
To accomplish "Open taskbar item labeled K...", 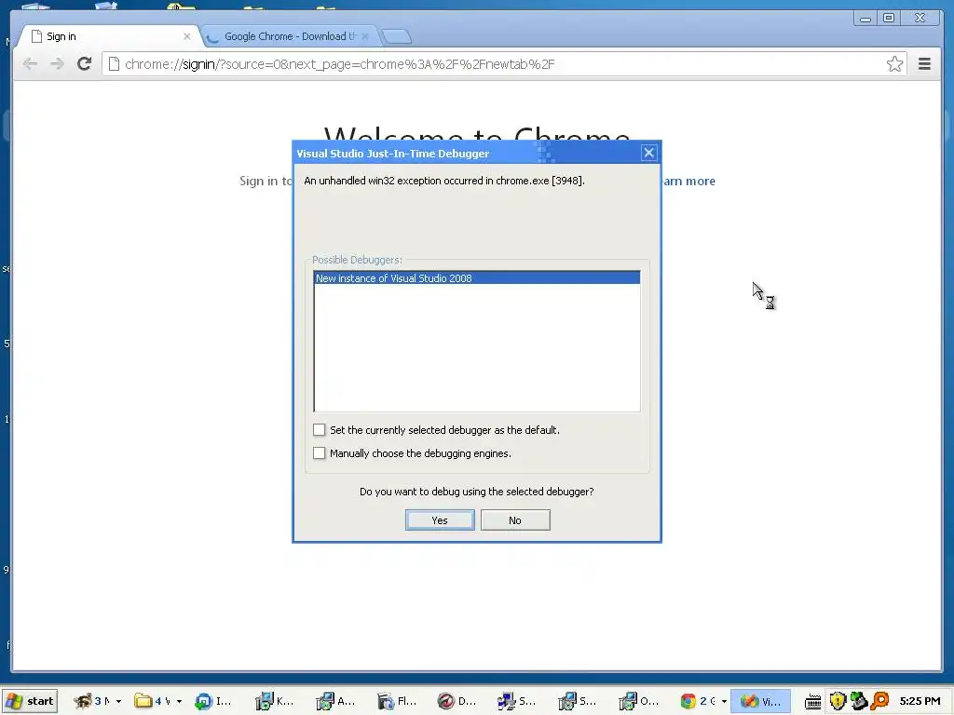I will pos(275,701).
